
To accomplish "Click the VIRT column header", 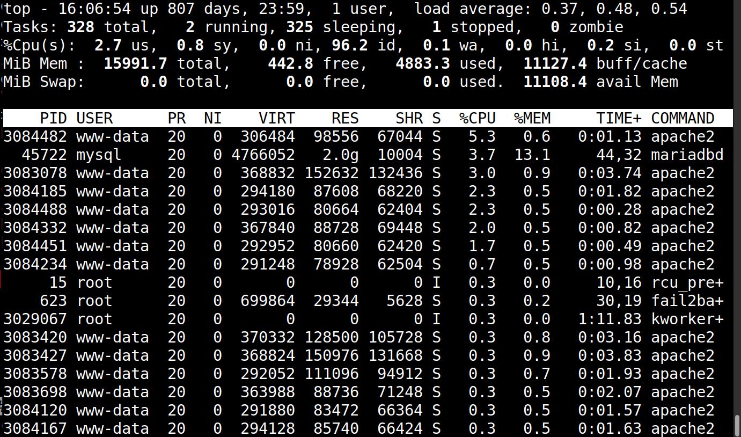I will click(276, 118).
